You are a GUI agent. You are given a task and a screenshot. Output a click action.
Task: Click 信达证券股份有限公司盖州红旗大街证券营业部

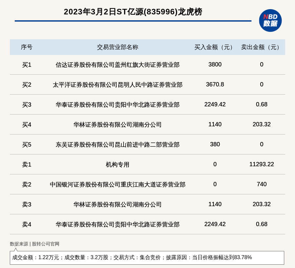[x=118, y=65]
